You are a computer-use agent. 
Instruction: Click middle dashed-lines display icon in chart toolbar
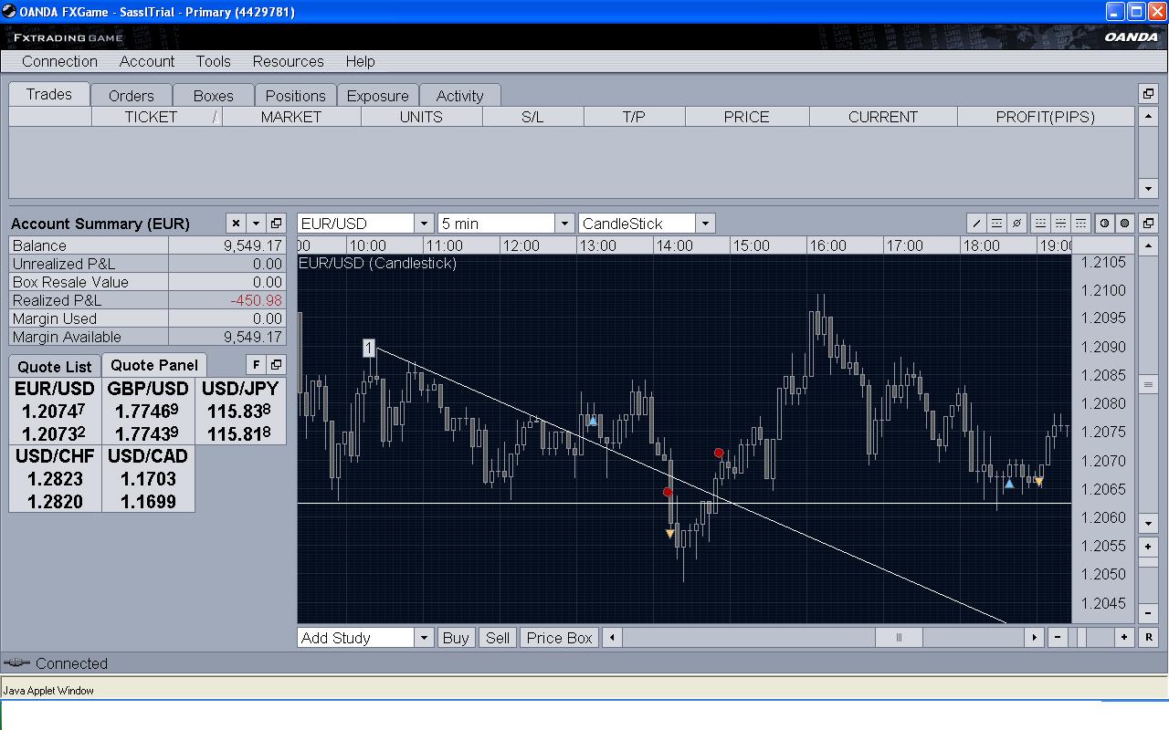(1060, 223)
